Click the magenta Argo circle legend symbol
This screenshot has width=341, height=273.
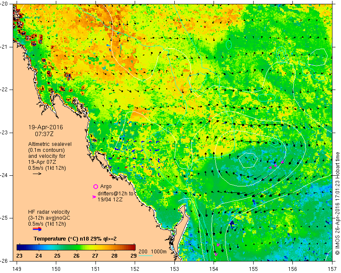coord(95,186)
